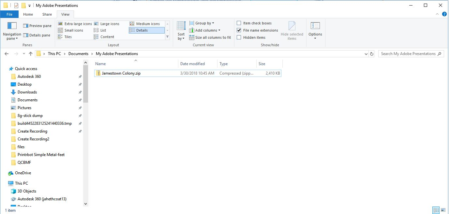This screenshot has height=214, width=449.
Task: Open the Navigation pane options
Action: [x=12, y=31]
